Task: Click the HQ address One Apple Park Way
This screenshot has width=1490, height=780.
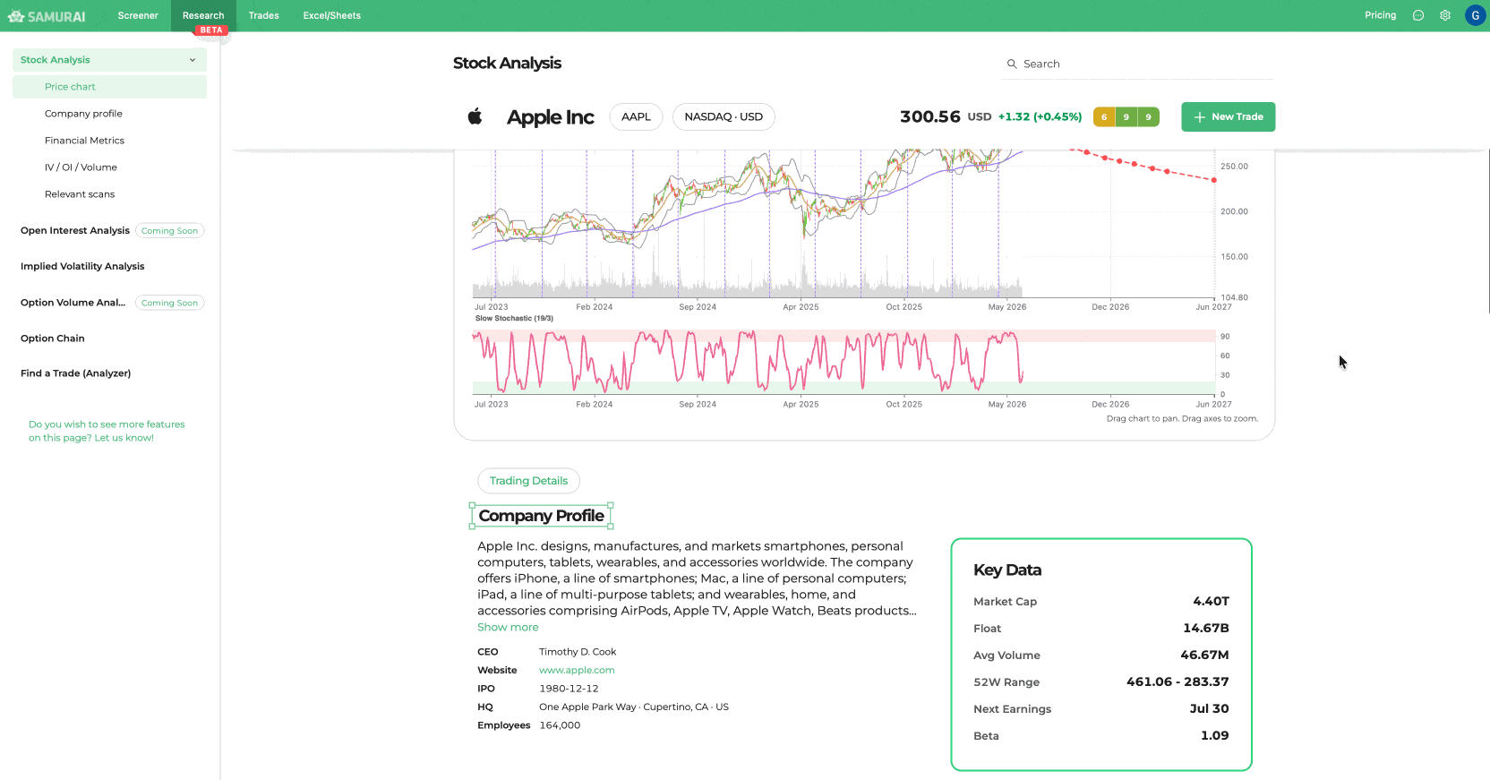Action: 634,707
